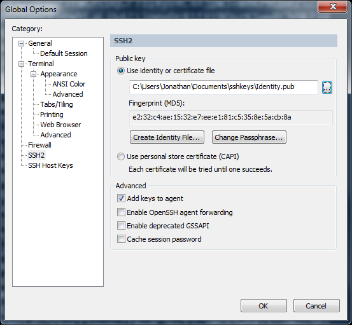This screenshot has height=325, width=352.
Task: Cancel the Global Options dialog
Action: click(316, 306)
